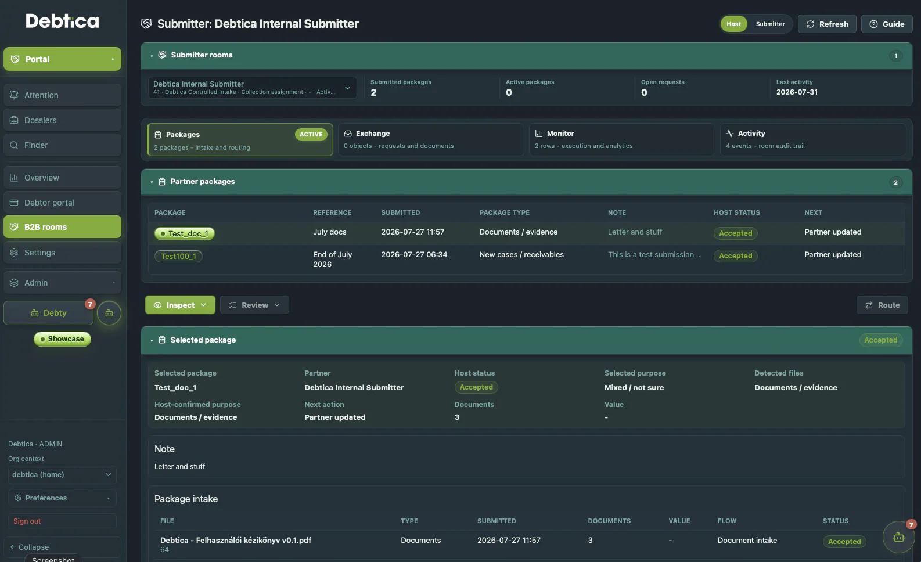Click the Accepted badge in Selected package header
921x562 pixels.
880,340
